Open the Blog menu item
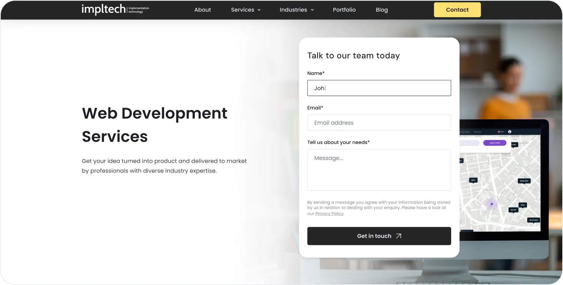563x285 pixels. [381, 10]
